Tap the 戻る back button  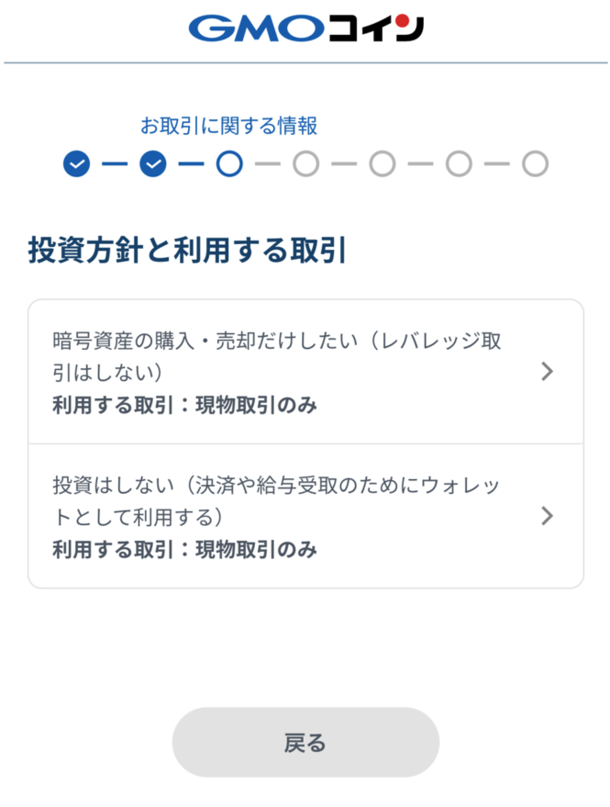tap(305, 742)
